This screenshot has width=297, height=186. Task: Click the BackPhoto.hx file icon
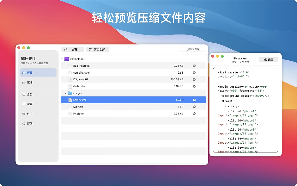tap(70, 66)
